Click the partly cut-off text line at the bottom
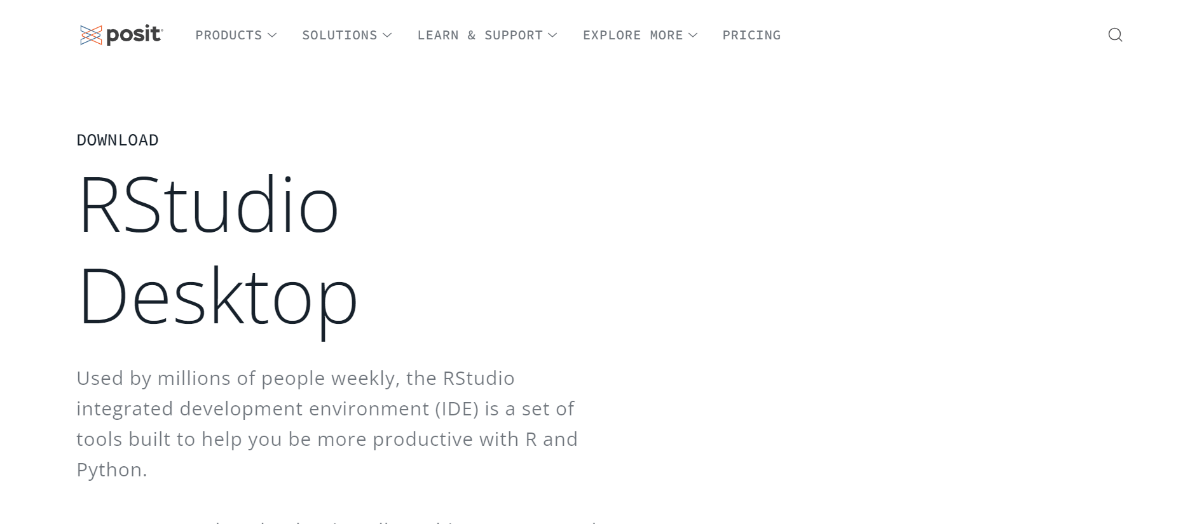 pos(337,521)
